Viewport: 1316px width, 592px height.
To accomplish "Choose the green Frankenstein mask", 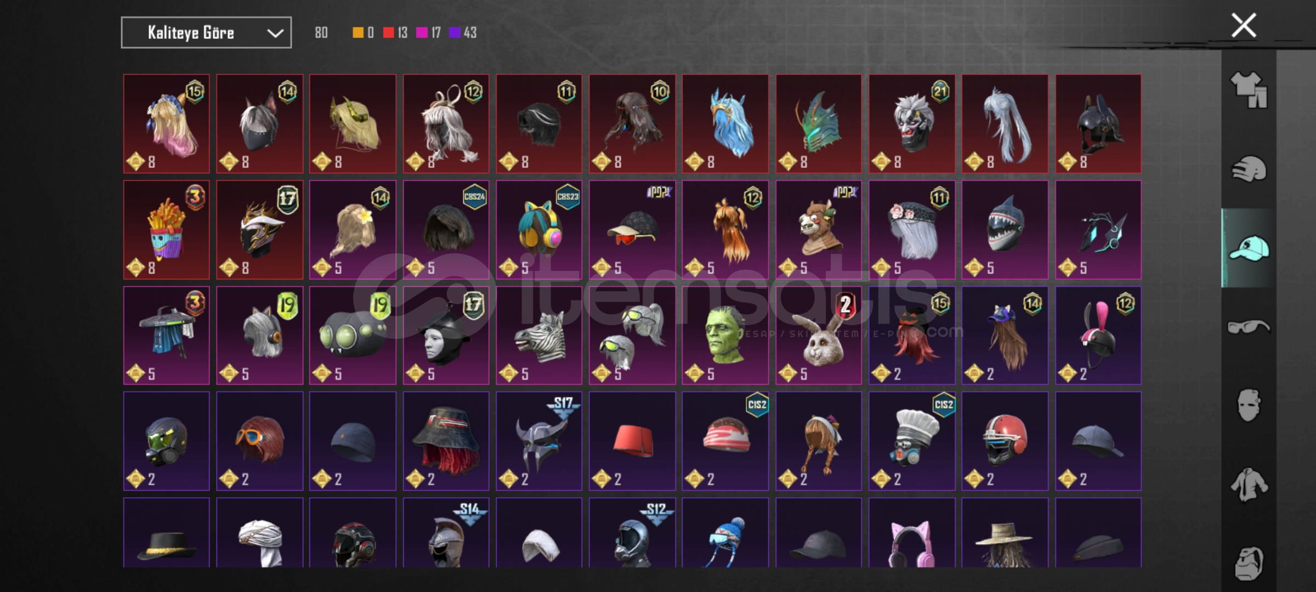I will [725, 335].
